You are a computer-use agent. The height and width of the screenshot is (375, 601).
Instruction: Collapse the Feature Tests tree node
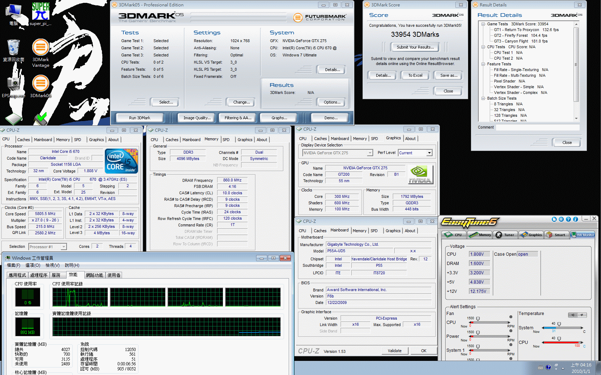pyautogui.click(x=483, y=64)
